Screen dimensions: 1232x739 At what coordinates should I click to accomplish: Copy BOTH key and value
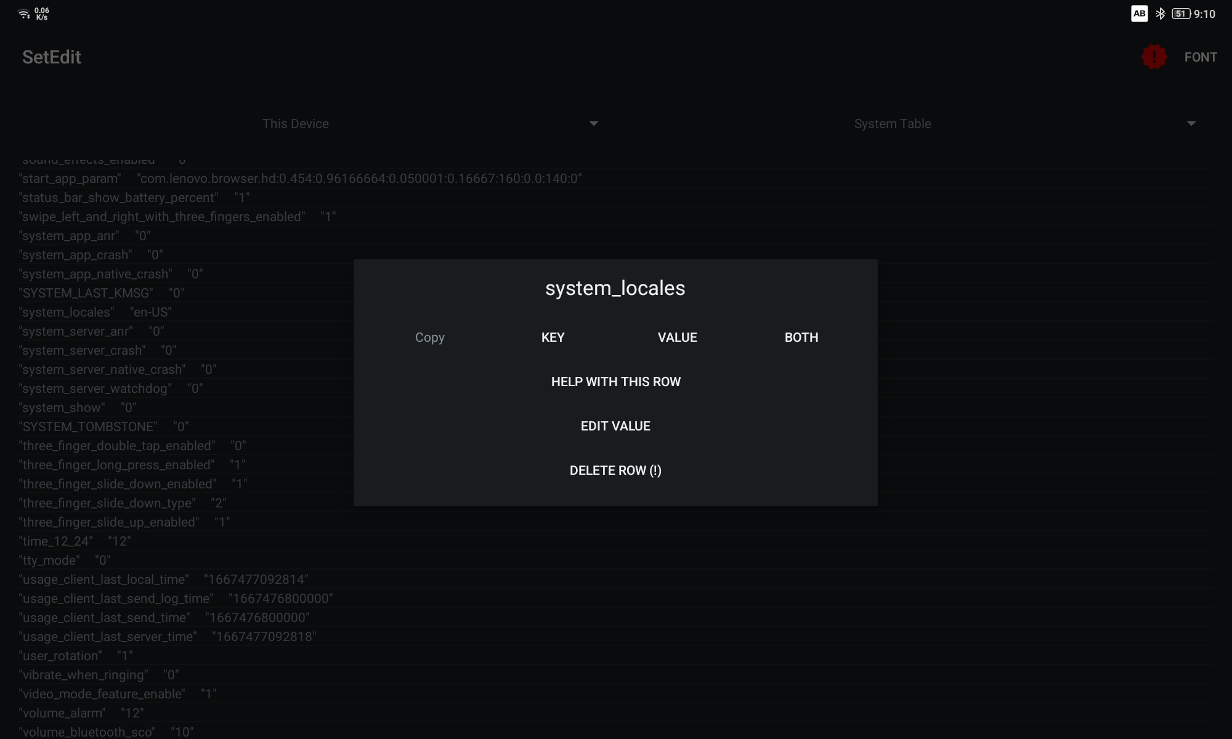[x=801, y=337]
